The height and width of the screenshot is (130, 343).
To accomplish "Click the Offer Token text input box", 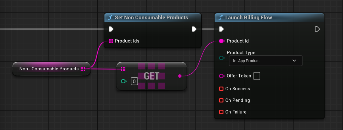I will click(257, 76).
